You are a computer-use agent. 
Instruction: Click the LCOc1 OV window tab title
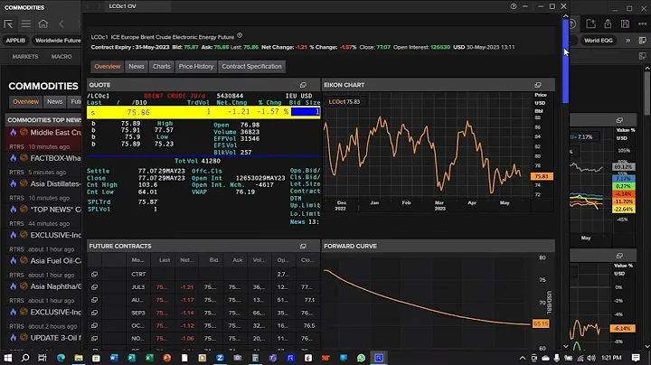[122, 6]
